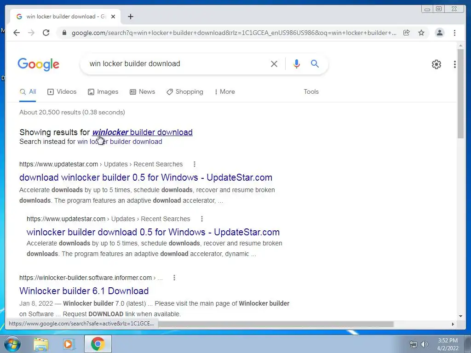Screen dimensions: 471x353
Task: Switch to Shopping results
Action: pos(185,92)
